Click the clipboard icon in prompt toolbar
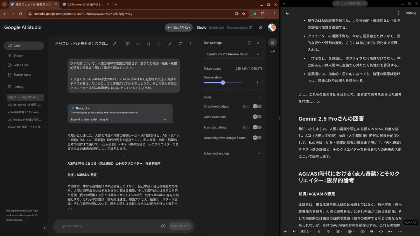This screenshot has height=236, width=420. (128, 44)
